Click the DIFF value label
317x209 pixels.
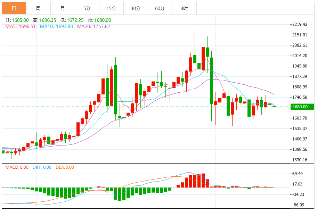click(42, 167)
